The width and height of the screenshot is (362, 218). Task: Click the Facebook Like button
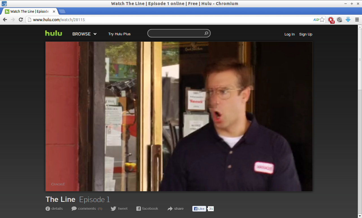click(199, 209)
